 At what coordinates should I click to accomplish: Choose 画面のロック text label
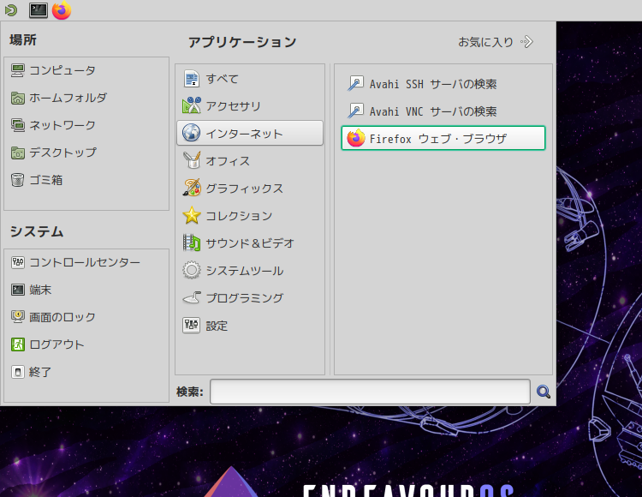coord(62,317)
